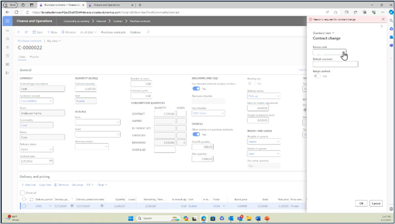The image size is (395, 224).
Task: Open the As of date menu
Action: [x=88, y=32]
